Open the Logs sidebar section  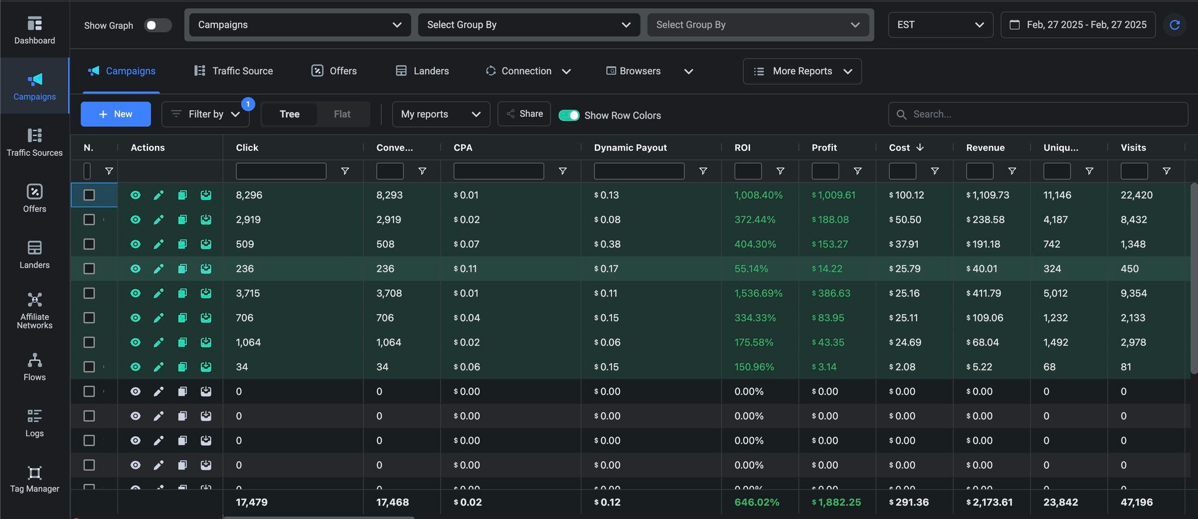(35, 423)
